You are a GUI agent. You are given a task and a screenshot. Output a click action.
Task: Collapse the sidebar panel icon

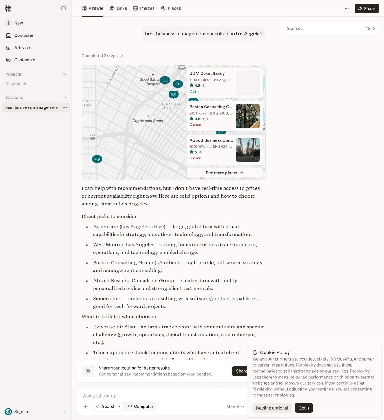64,8
